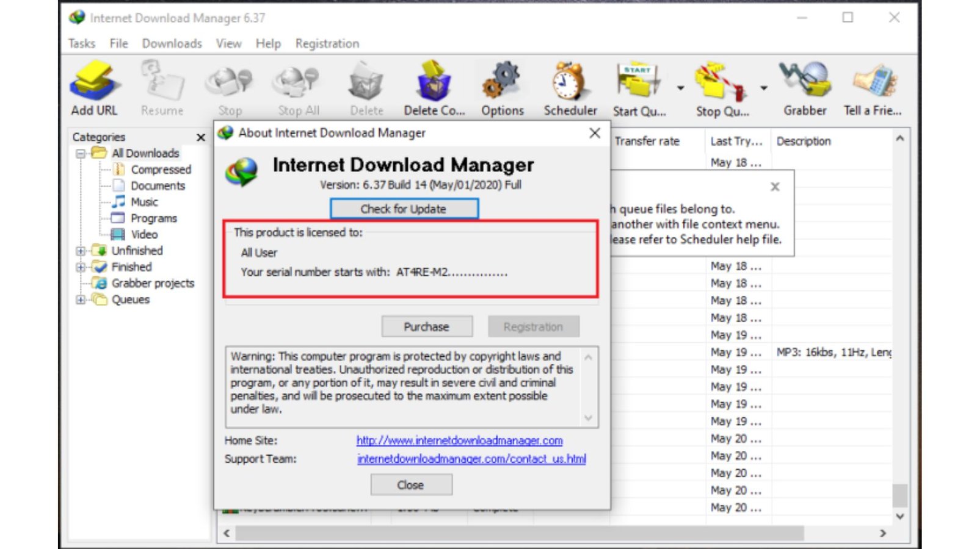Select the Queues category

point(130,300)
